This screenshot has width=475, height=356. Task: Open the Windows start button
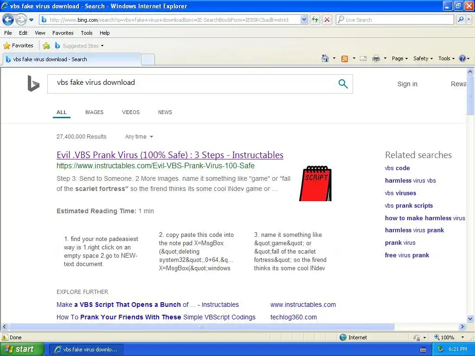[x=22, y=350]
